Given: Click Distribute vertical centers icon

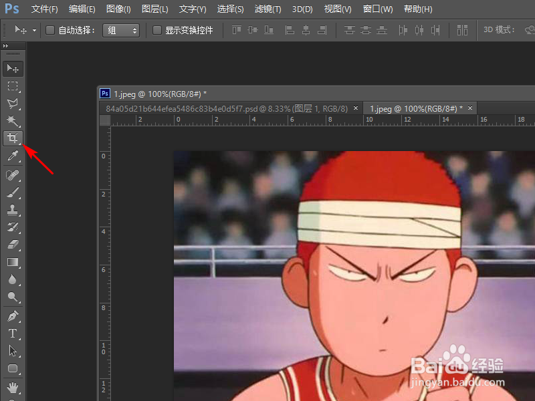Looking at the screenshot, I should click(x=365, y=30).
